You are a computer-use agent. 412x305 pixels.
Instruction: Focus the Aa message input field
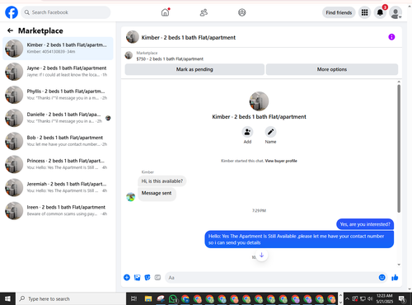[x=272, y=278]
